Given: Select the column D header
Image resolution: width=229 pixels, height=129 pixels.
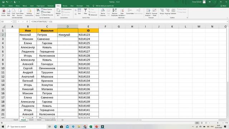Looking at the screenshot, I should pos(68,27).
